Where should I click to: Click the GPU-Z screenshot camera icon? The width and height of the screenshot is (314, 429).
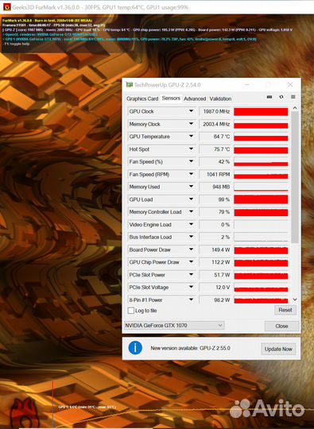(x=269, y=97)
